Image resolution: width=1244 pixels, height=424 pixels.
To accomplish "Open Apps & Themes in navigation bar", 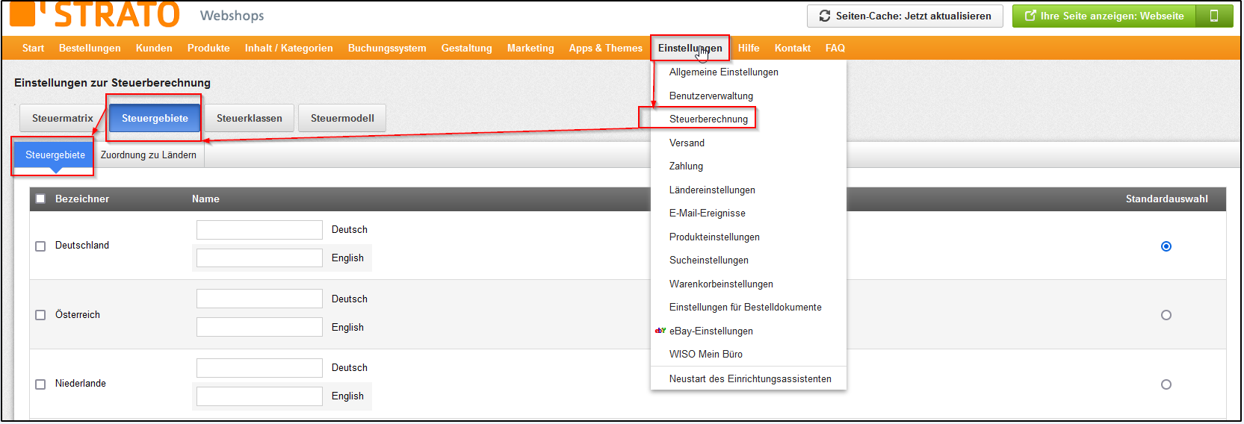I will [x=605, y=48].
